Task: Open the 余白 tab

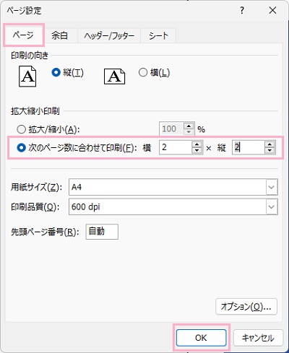Action: point(60,35)
